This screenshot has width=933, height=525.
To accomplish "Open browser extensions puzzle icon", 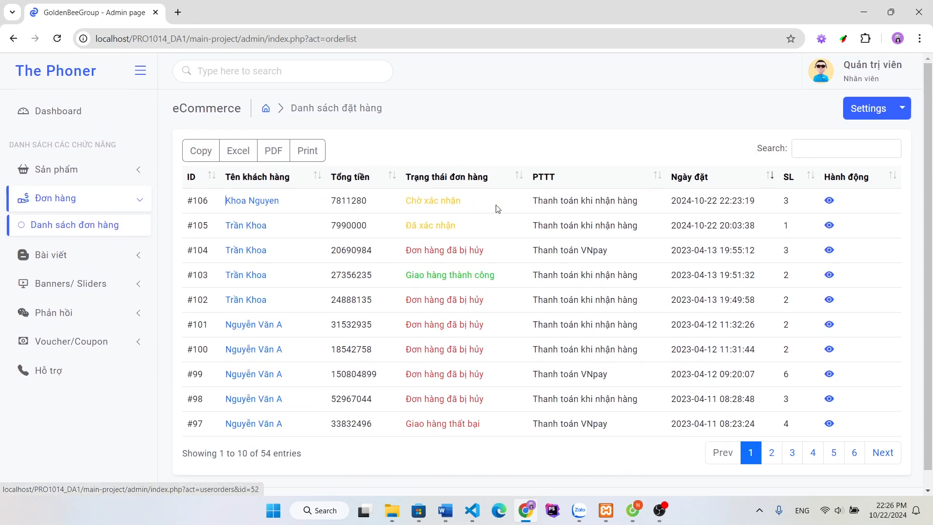I will click(865, 38).
